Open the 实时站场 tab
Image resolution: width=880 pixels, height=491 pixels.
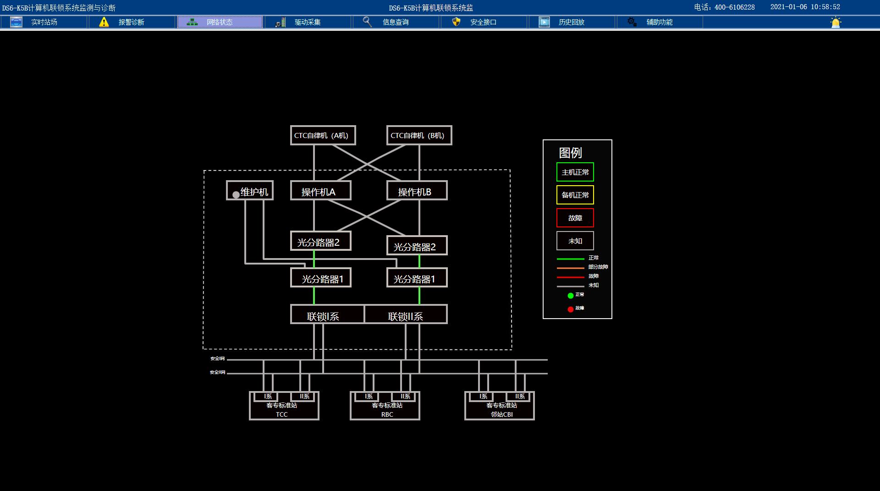(x=44, y=22)
